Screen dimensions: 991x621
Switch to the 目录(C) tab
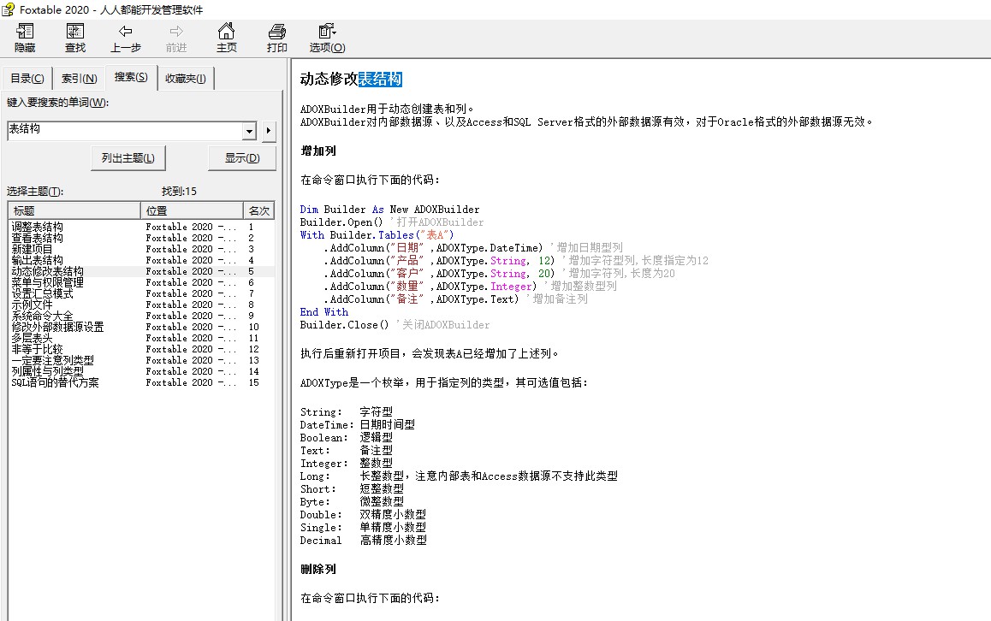tap(27, 79)
